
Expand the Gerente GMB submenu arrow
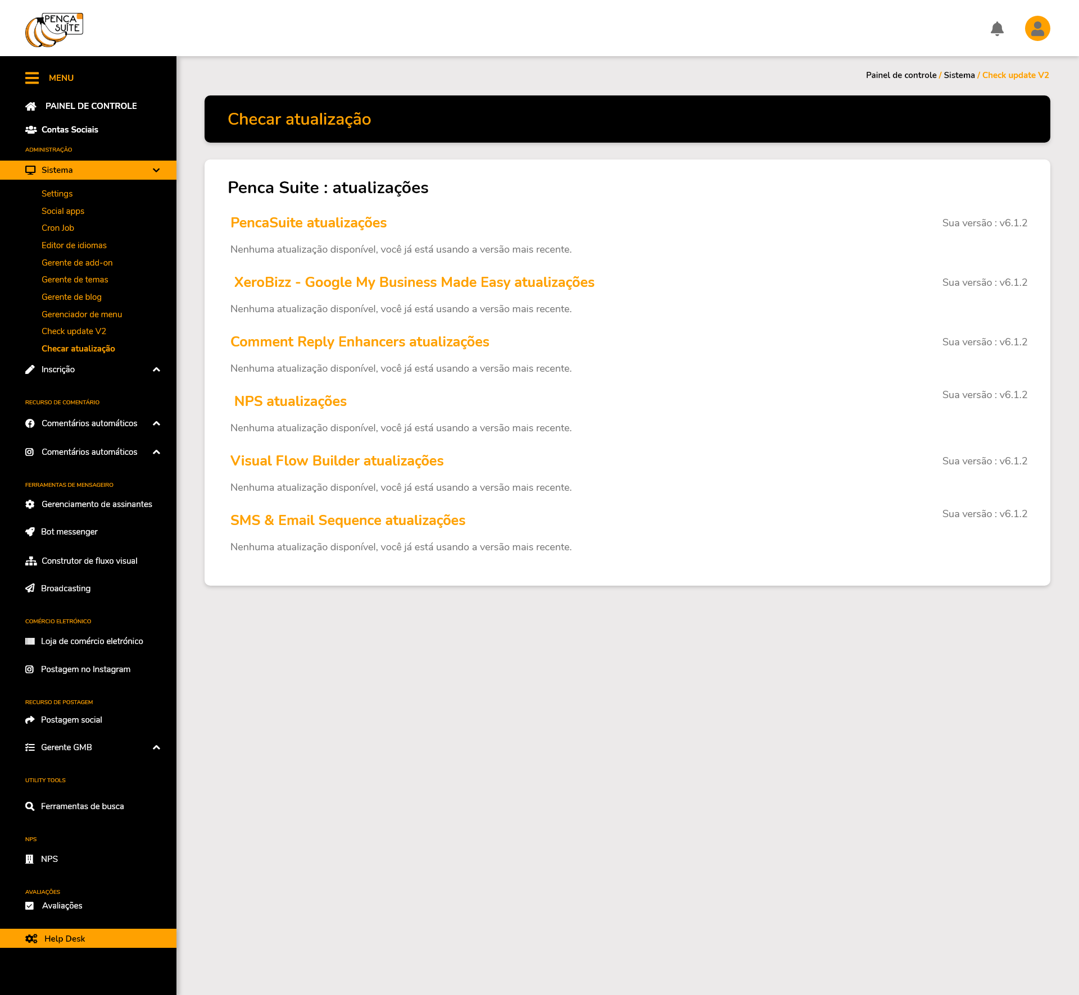click(156, 747)
